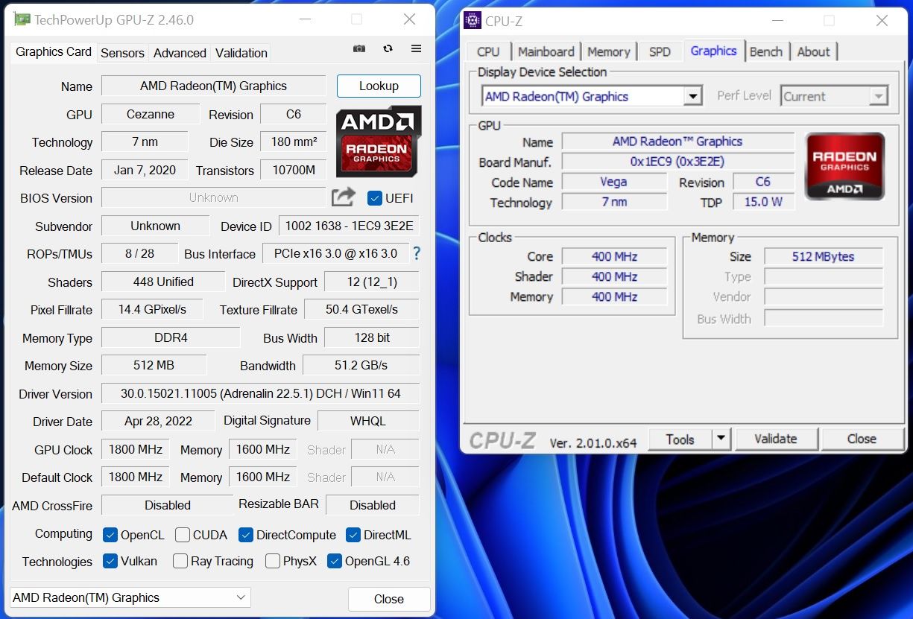This screenshot has width=913, height=619.
Task: Click the WHQL digital signature value
Action: pyautogui.click(x=368, y=421)
